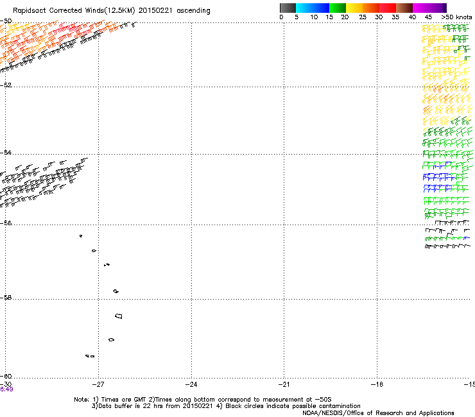
Task: Click the cyan-to-blue 5-15 knots legend swatch
Action: pos(313,8)
